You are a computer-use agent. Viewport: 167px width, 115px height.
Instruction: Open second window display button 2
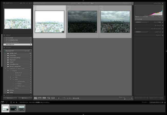coord(6,102)
